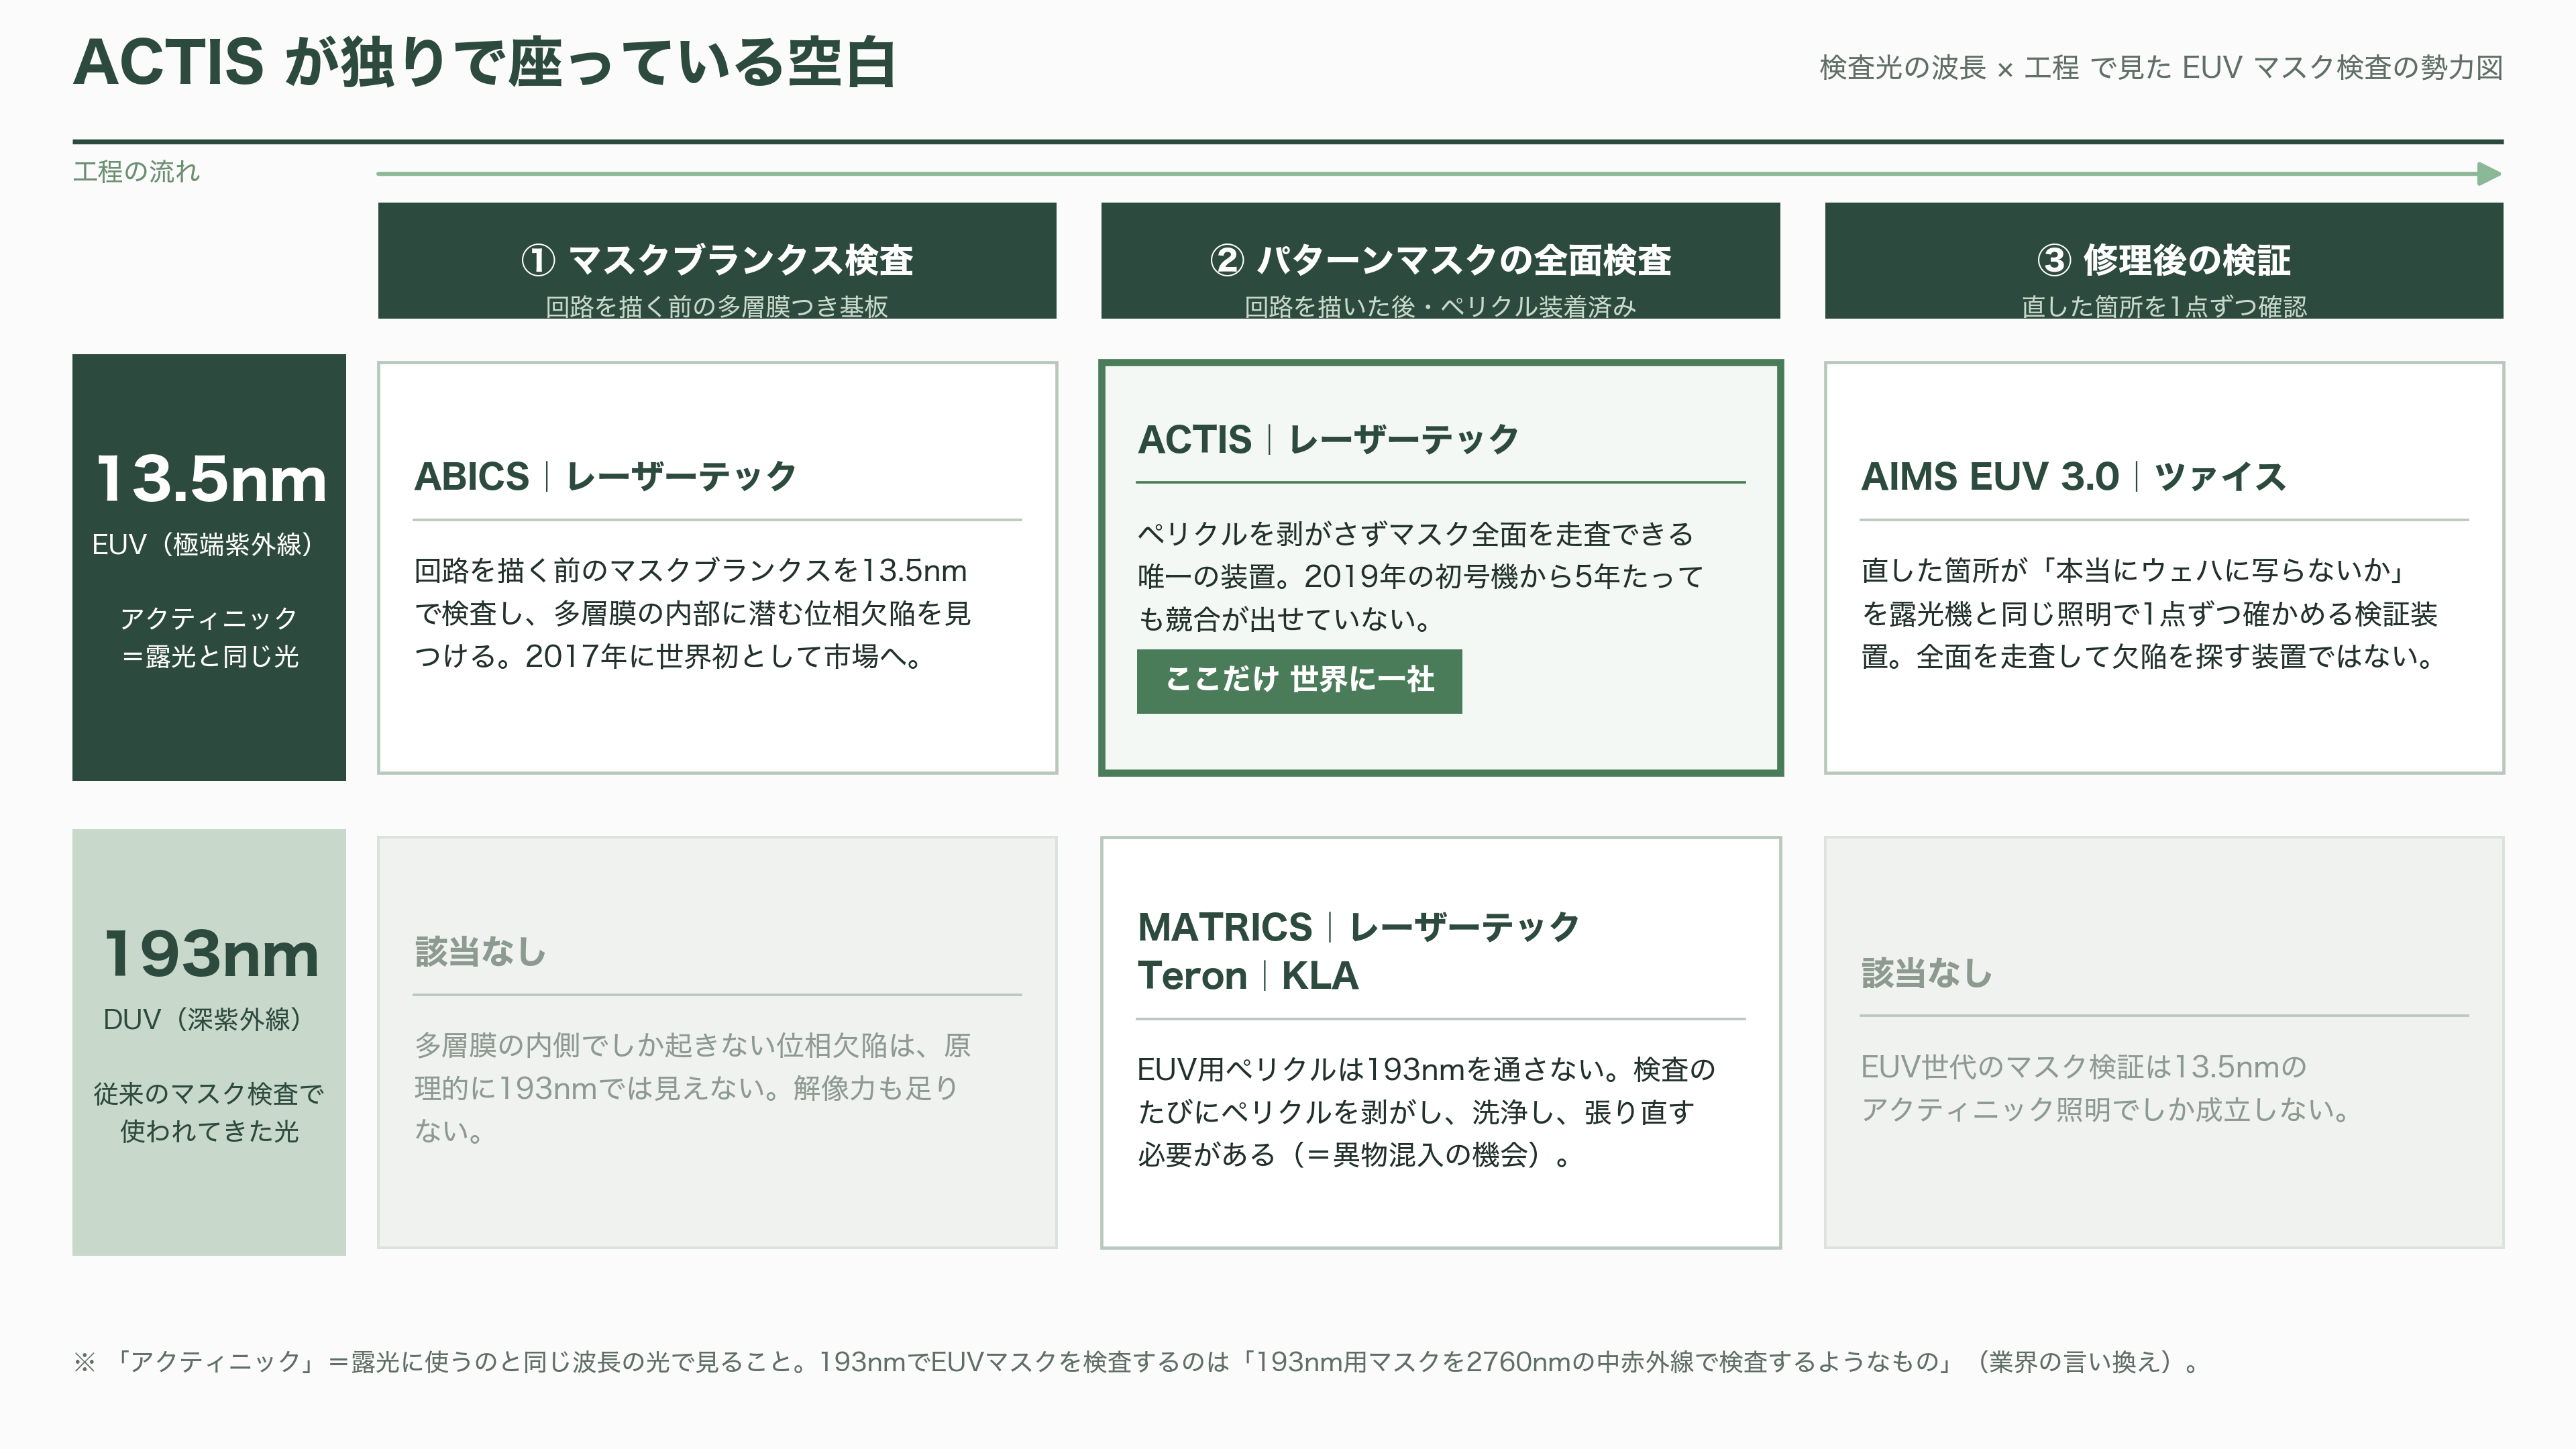Click 'アクティニック＝露光と同じ光' text

click(209, 637)
